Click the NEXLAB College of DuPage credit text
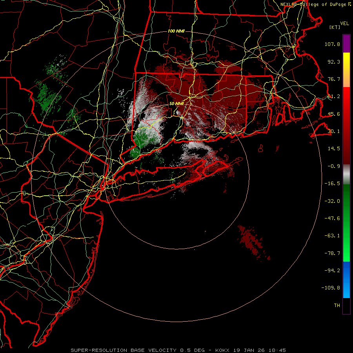353x353 pixels. point(316,4)
